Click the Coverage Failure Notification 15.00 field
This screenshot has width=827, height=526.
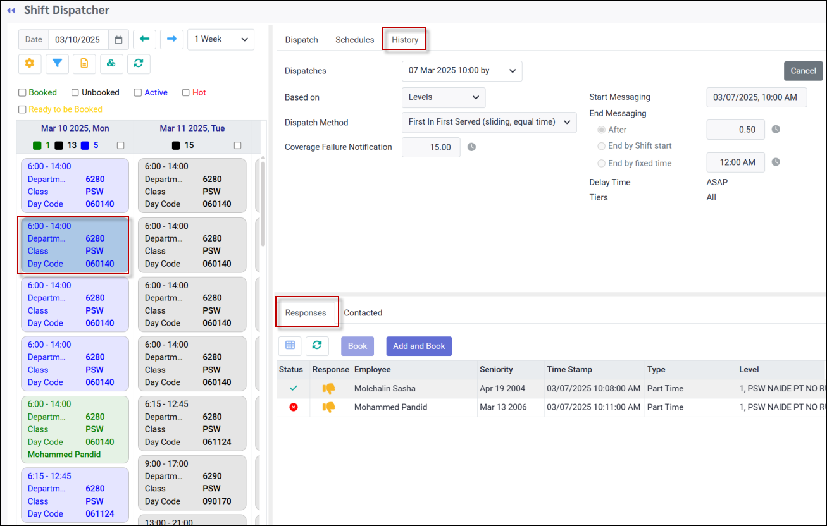click(x=431, y=147)
